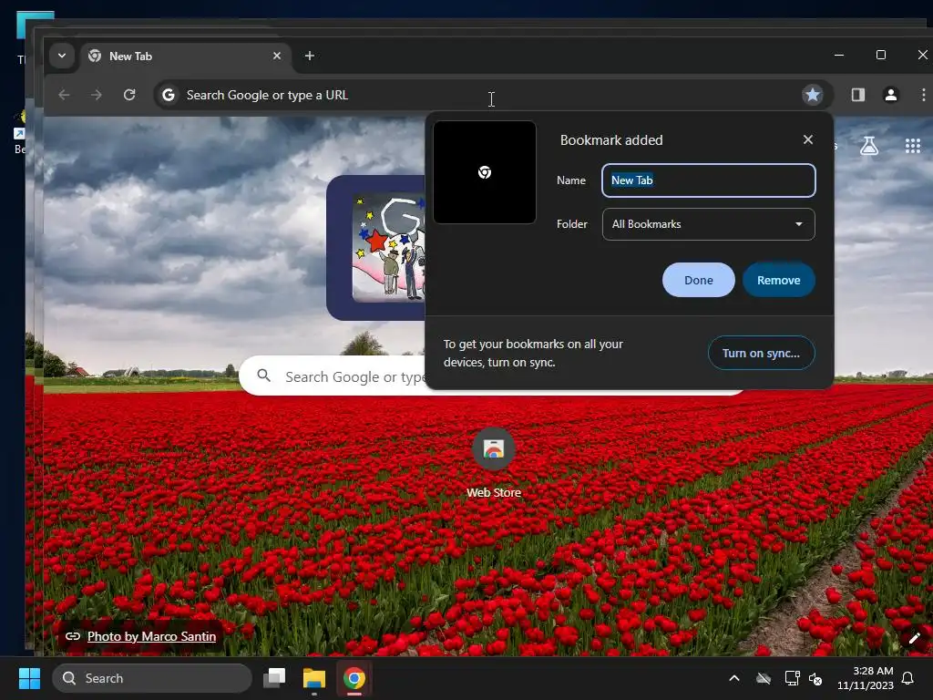Screen dimensions: 933x700
Task: Open Task View on the taskbar
Action: [274, 678]
